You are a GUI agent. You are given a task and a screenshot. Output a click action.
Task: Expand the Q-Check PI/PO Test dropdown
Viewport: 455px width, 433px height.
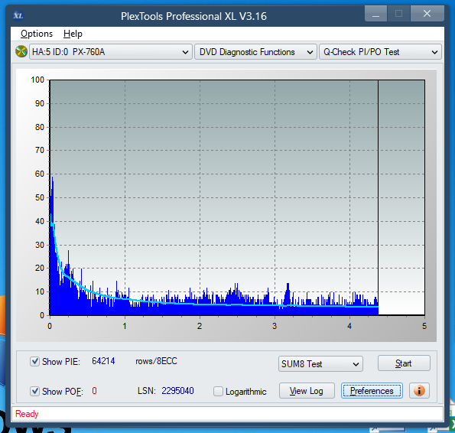coord(380,52)
